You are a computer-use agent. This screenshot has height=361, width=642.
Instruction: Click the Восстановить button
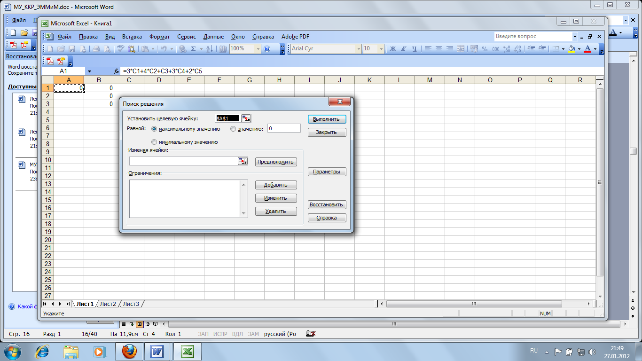point(327,205)
